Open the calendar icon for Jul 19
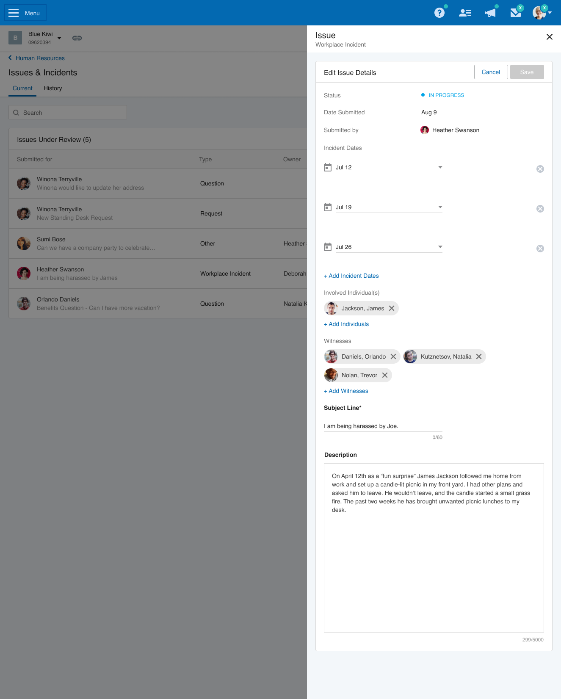The image size is (561, 699). pyautogui.click(x=328, y=207)
